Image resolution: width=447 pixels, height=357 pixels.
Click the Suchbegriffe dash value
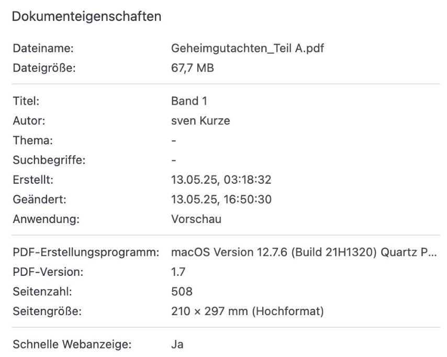[x=174, y=160]
